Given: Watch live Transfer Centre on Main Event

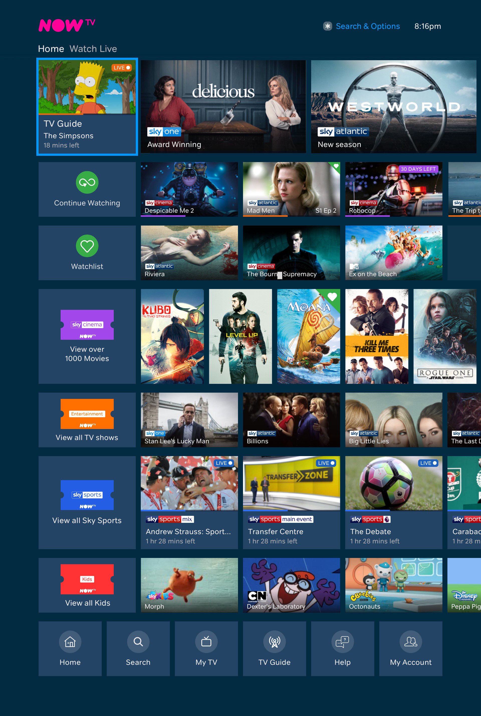Looking at the screenshot, I should point(291,503).
